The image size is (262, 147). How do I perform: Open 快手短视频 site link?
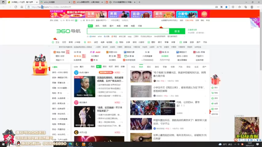pos(129,60)
